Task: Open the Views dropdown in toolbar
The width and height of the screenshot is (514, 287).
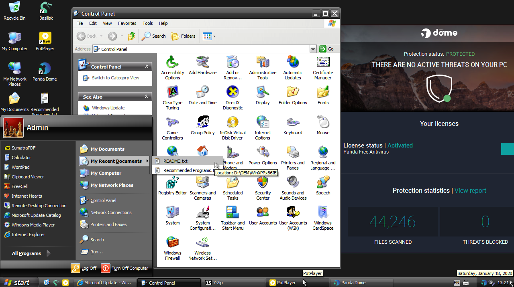Action: coord(209,36)
